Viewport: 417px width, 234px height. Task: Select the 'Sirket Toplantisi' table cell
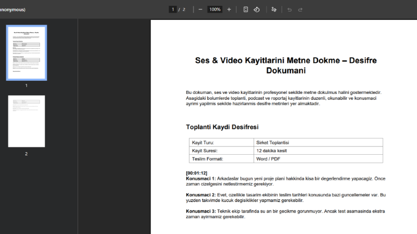coord(318,143)
